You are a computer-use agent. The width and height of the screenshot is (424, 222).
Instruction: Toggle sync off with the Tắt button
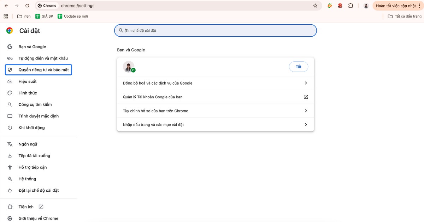pos(299,66)
